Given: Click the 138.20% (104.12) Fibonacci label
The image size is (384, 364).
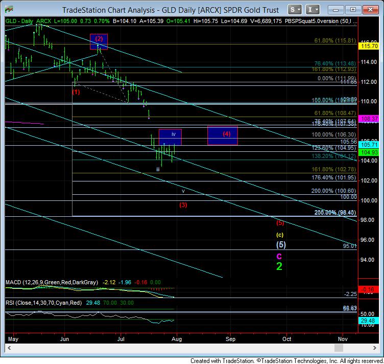Looking at the screenshot, I should pos(334,156).
